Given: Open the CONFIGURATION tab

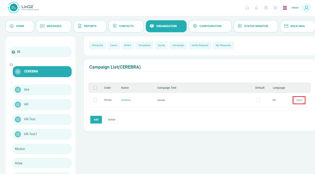Looking at the screenshot, I should [210, 26].
